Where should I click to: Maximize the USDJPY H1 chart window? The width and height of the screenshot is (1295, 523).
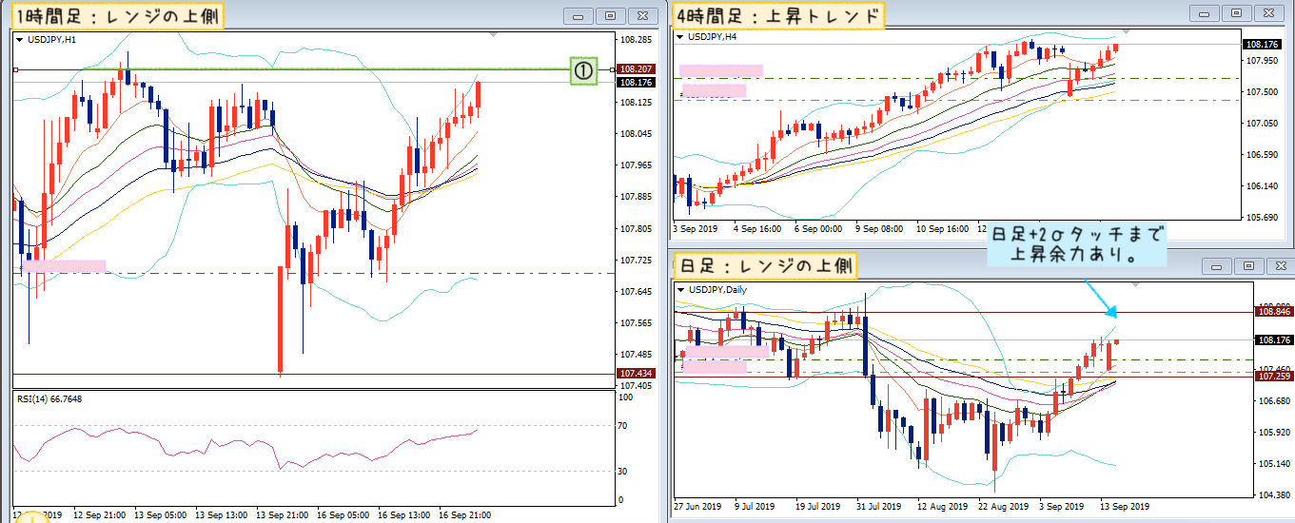pyautogui.click(x=611, y=15)
